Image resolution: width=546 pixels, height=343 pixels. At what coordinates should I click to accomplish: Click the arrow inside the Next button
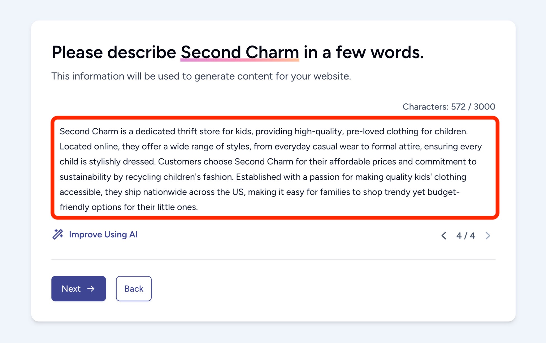click(90, 288)
